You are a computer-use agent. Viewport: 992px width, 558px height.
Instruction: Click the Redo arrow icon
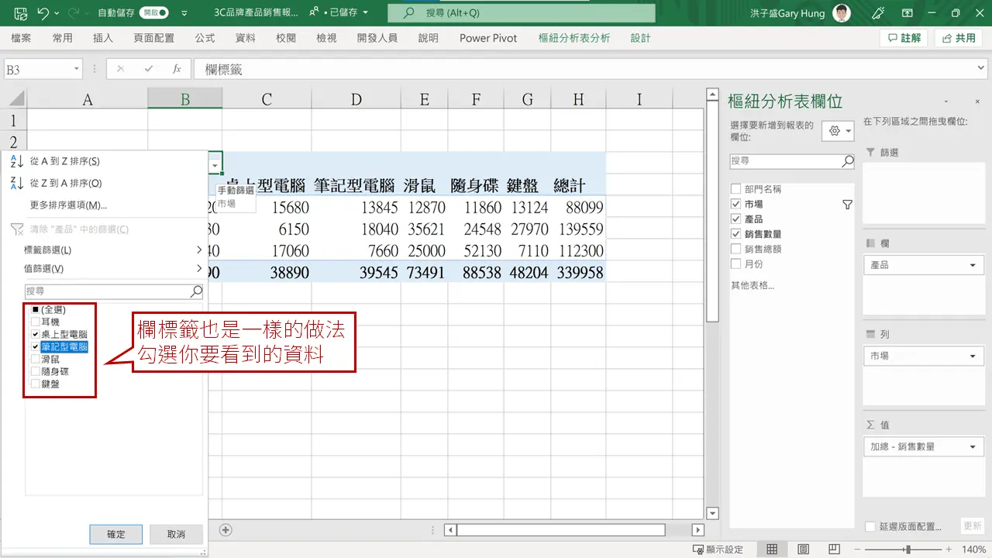click(x=74, y=13)
